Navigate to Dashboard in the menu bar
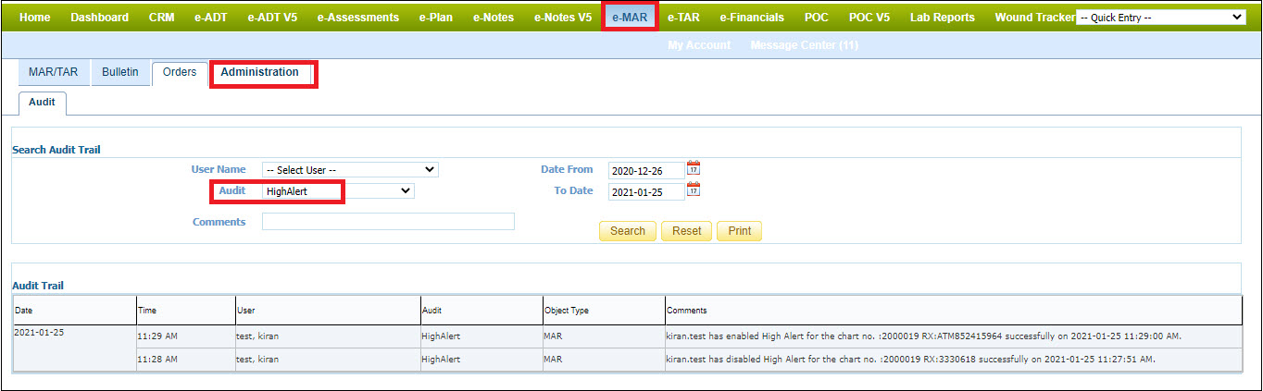1263x391 pixels. 99,17
